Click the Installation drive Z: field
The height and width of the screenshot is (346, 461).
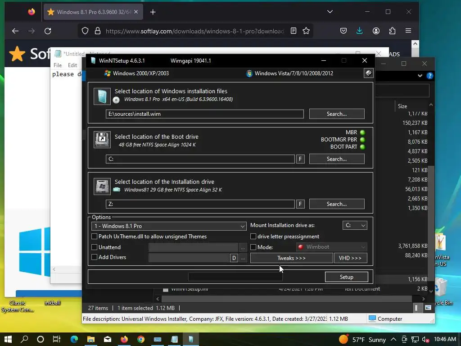pos(200,204)
